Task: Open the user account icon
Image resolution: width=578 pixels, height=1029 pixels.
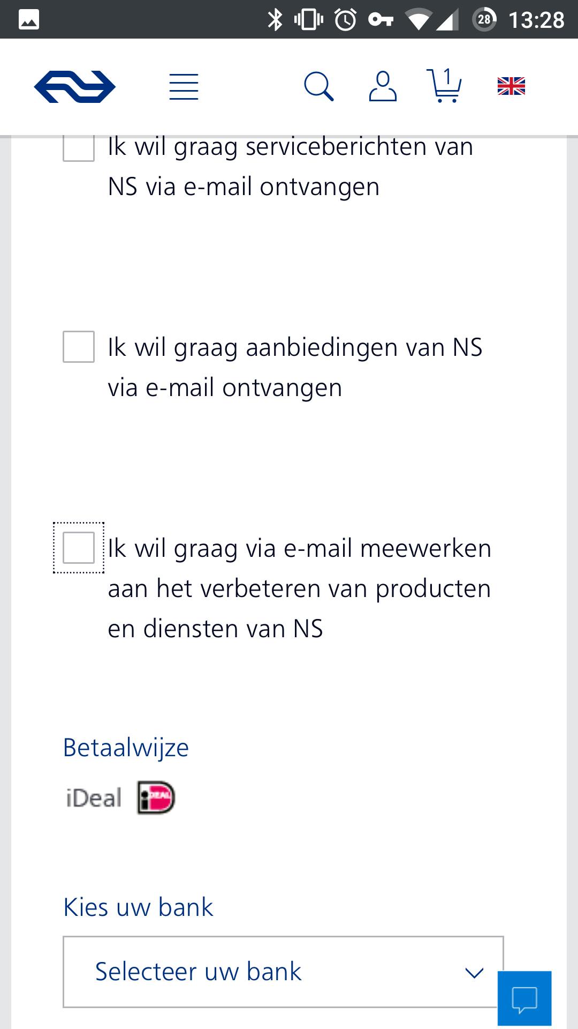Action: click(x=383, y=87)
